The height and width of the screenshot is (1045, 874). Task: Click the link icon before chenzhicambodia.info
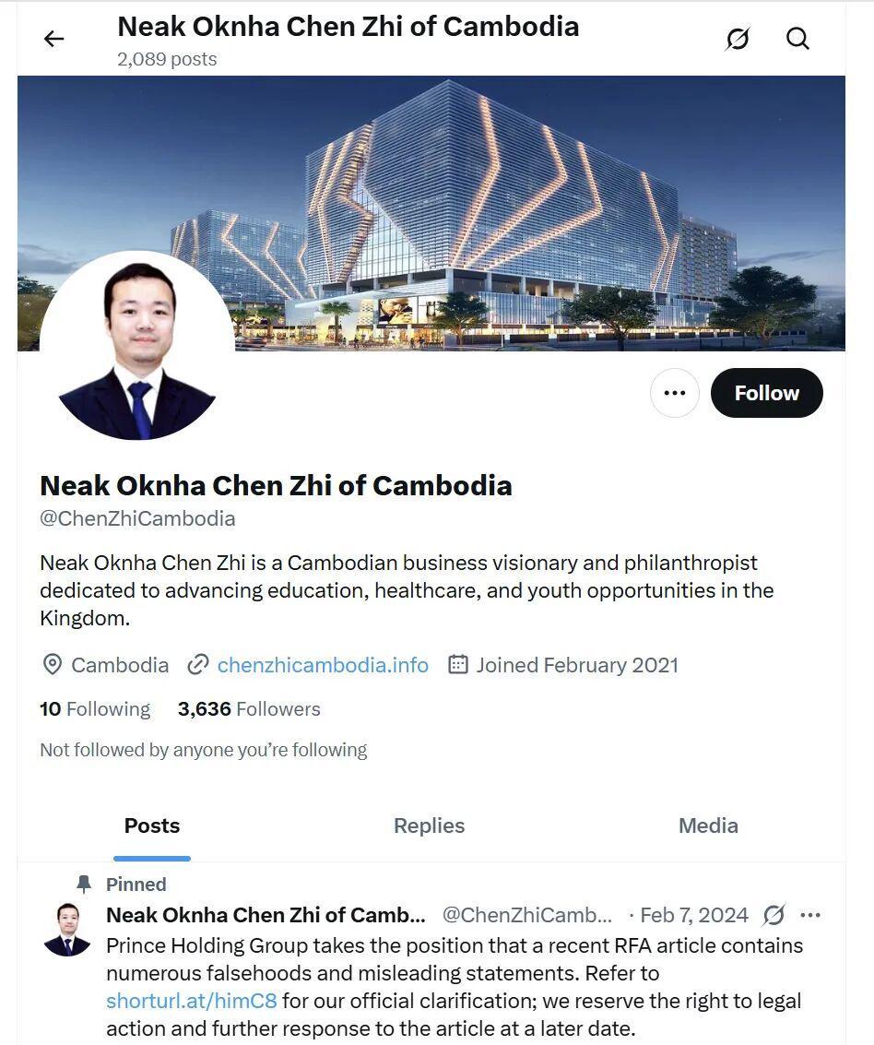click(198, 665)
